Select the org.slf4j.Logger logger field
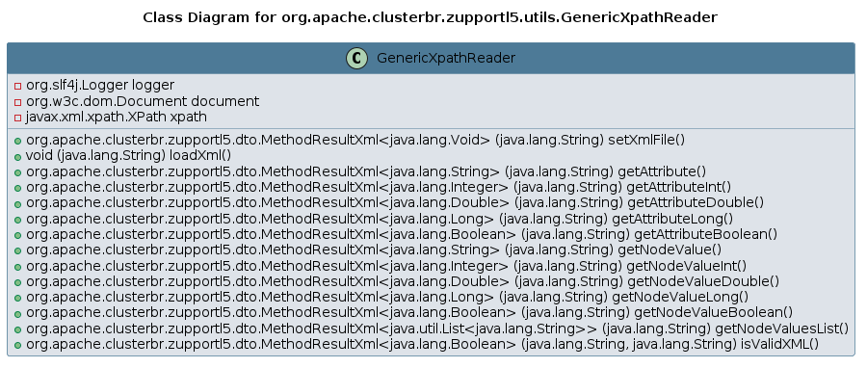 100,85
